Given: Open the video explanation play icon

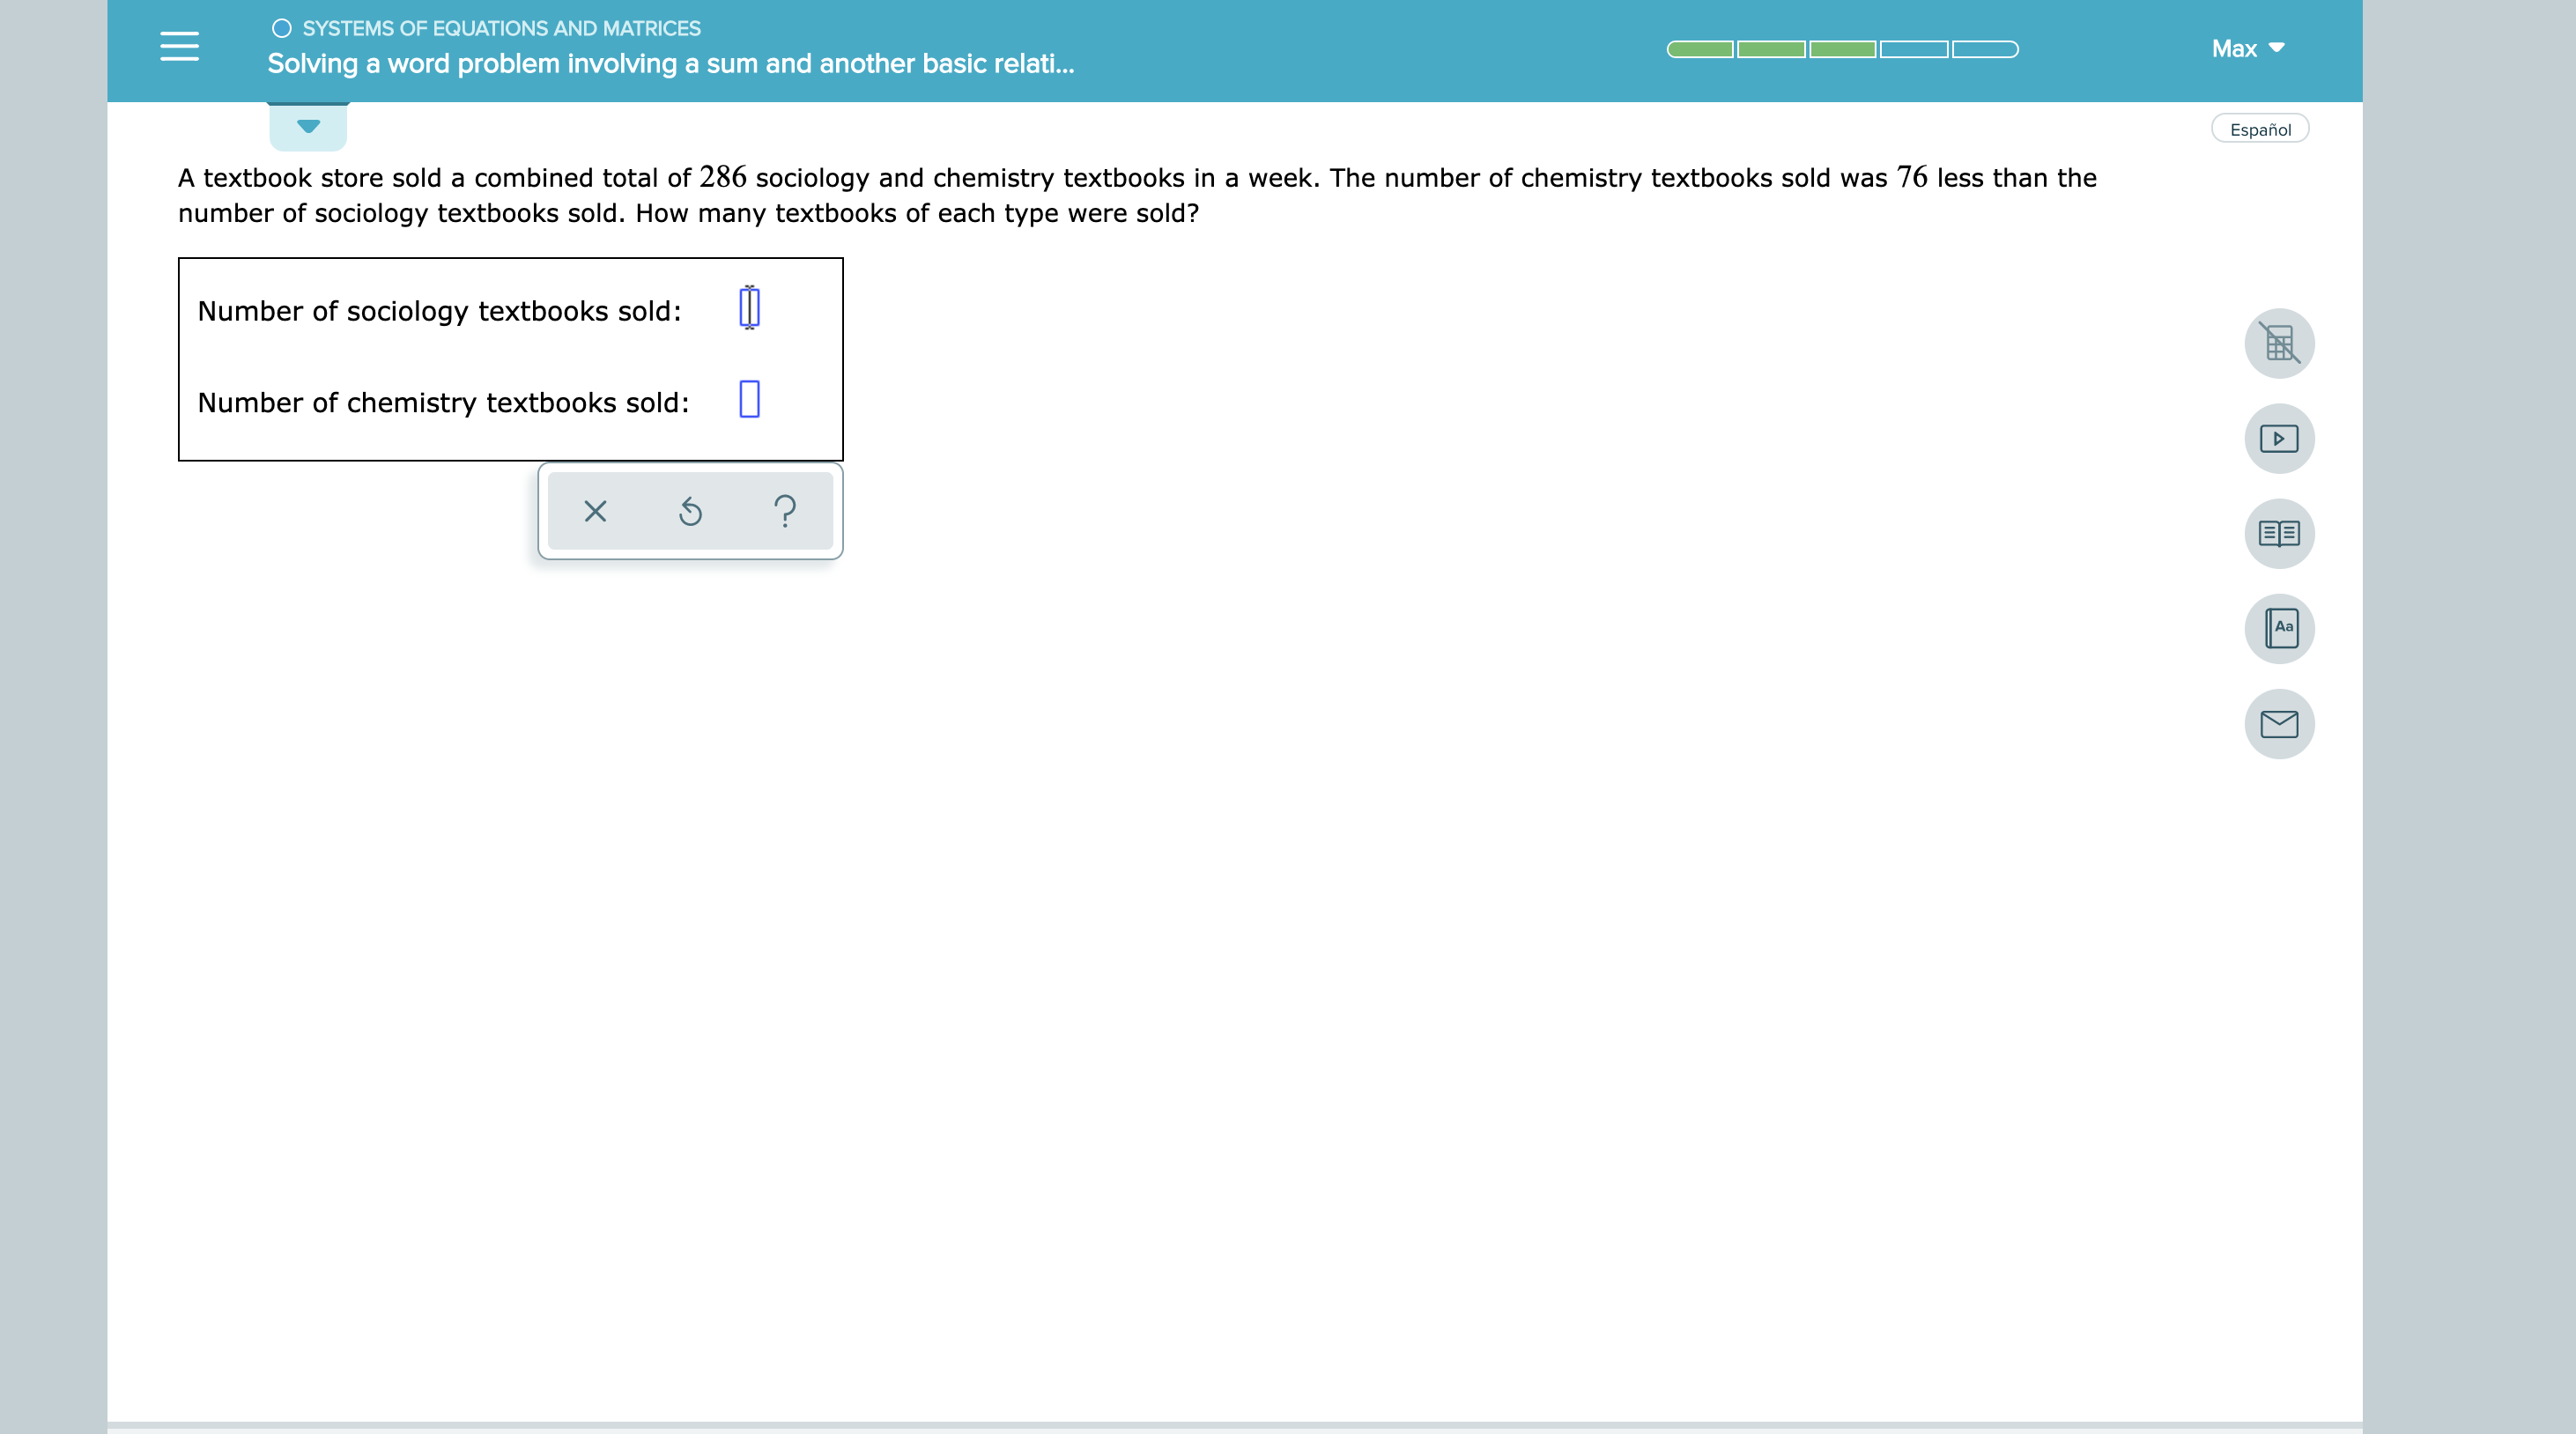Looking at the screenshot, I should click(2279, 438).
